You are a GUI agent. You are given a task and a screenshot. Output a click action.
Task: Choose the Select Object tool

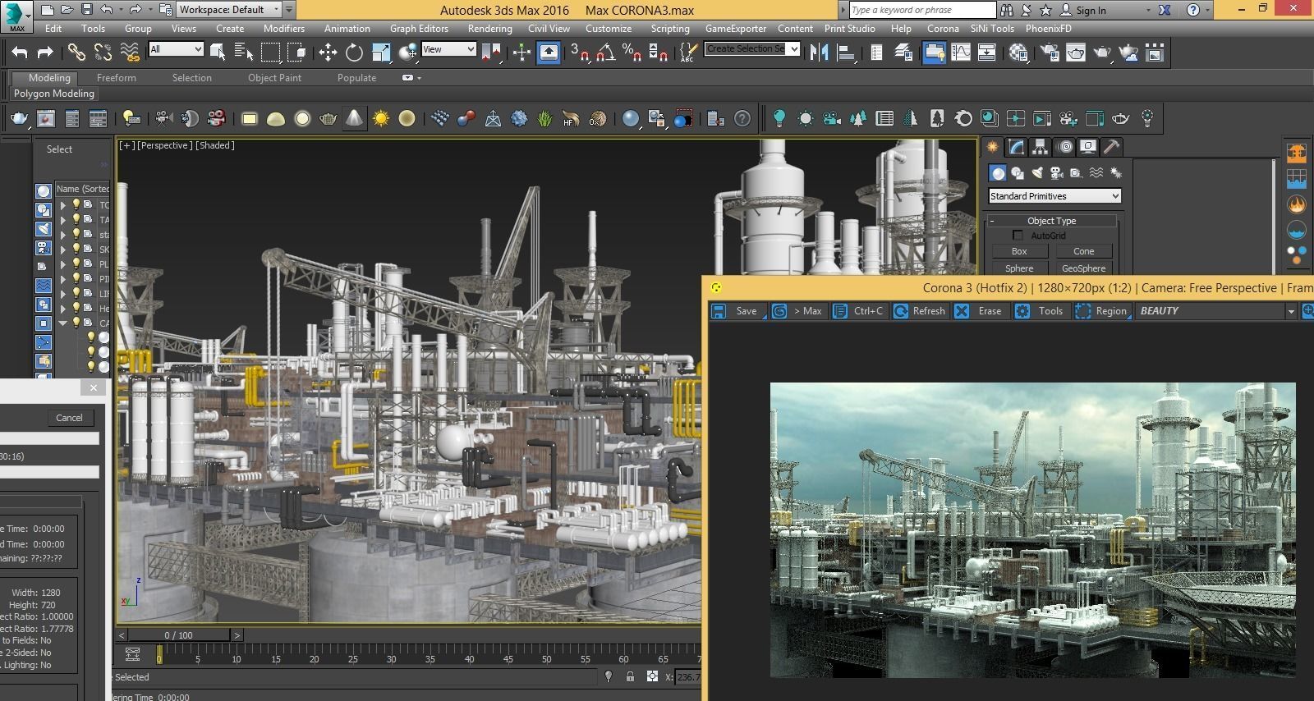click(x=218, y=53)
